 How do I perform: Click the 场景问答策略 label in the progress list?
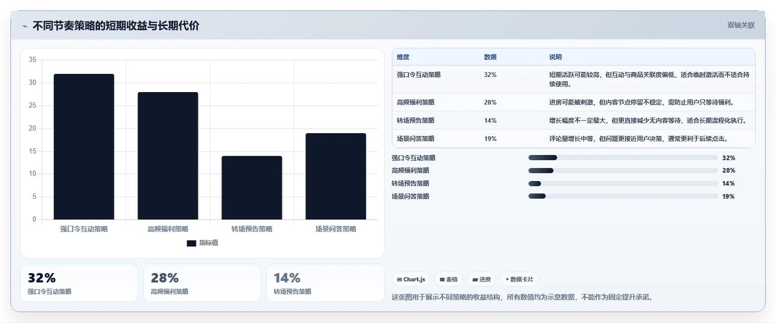[410, 196]
